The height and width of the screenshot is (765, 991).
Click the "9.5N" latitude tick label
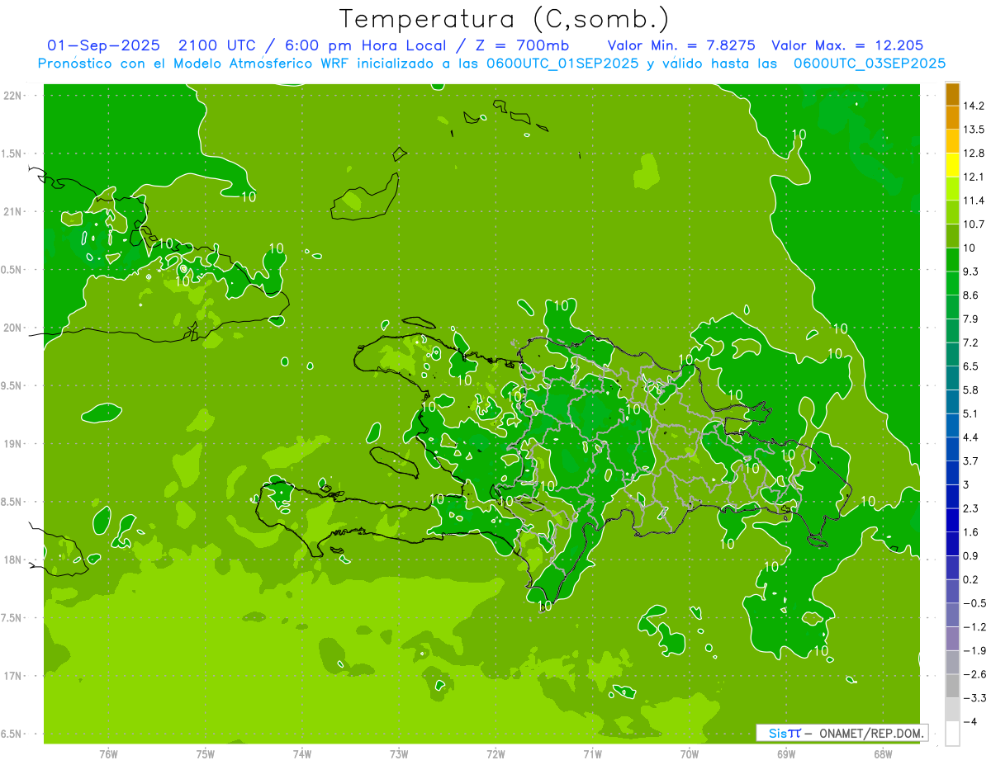click(x=12, y=385)
